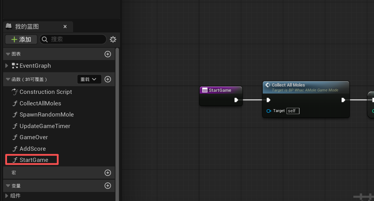This screenshot has height=201, width=374.
Task: Select AddScore function
Action: point(33,149)
